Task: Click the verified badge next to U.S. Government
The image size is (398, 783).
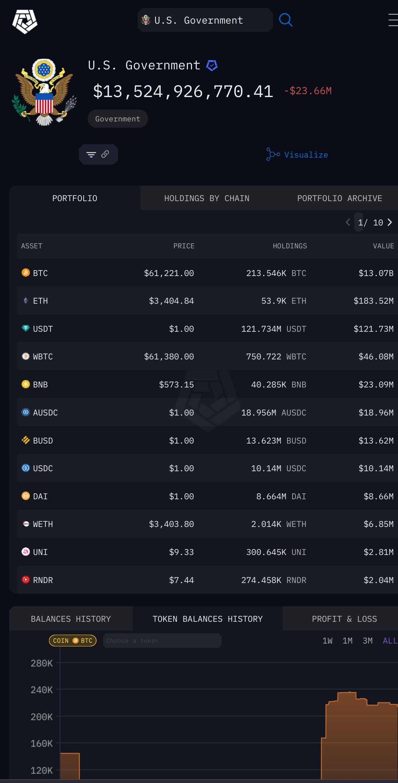Action: click(212, 66)
